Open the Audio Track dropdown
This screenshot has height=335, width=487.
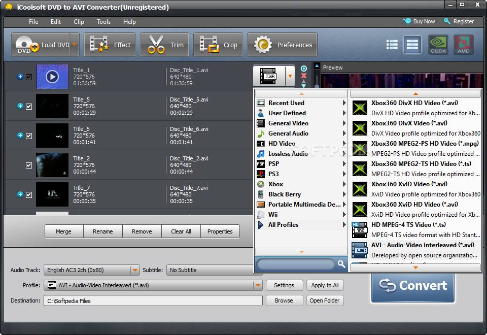(135, 270)
